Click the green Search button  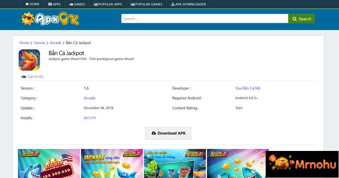tap(301, 19)
